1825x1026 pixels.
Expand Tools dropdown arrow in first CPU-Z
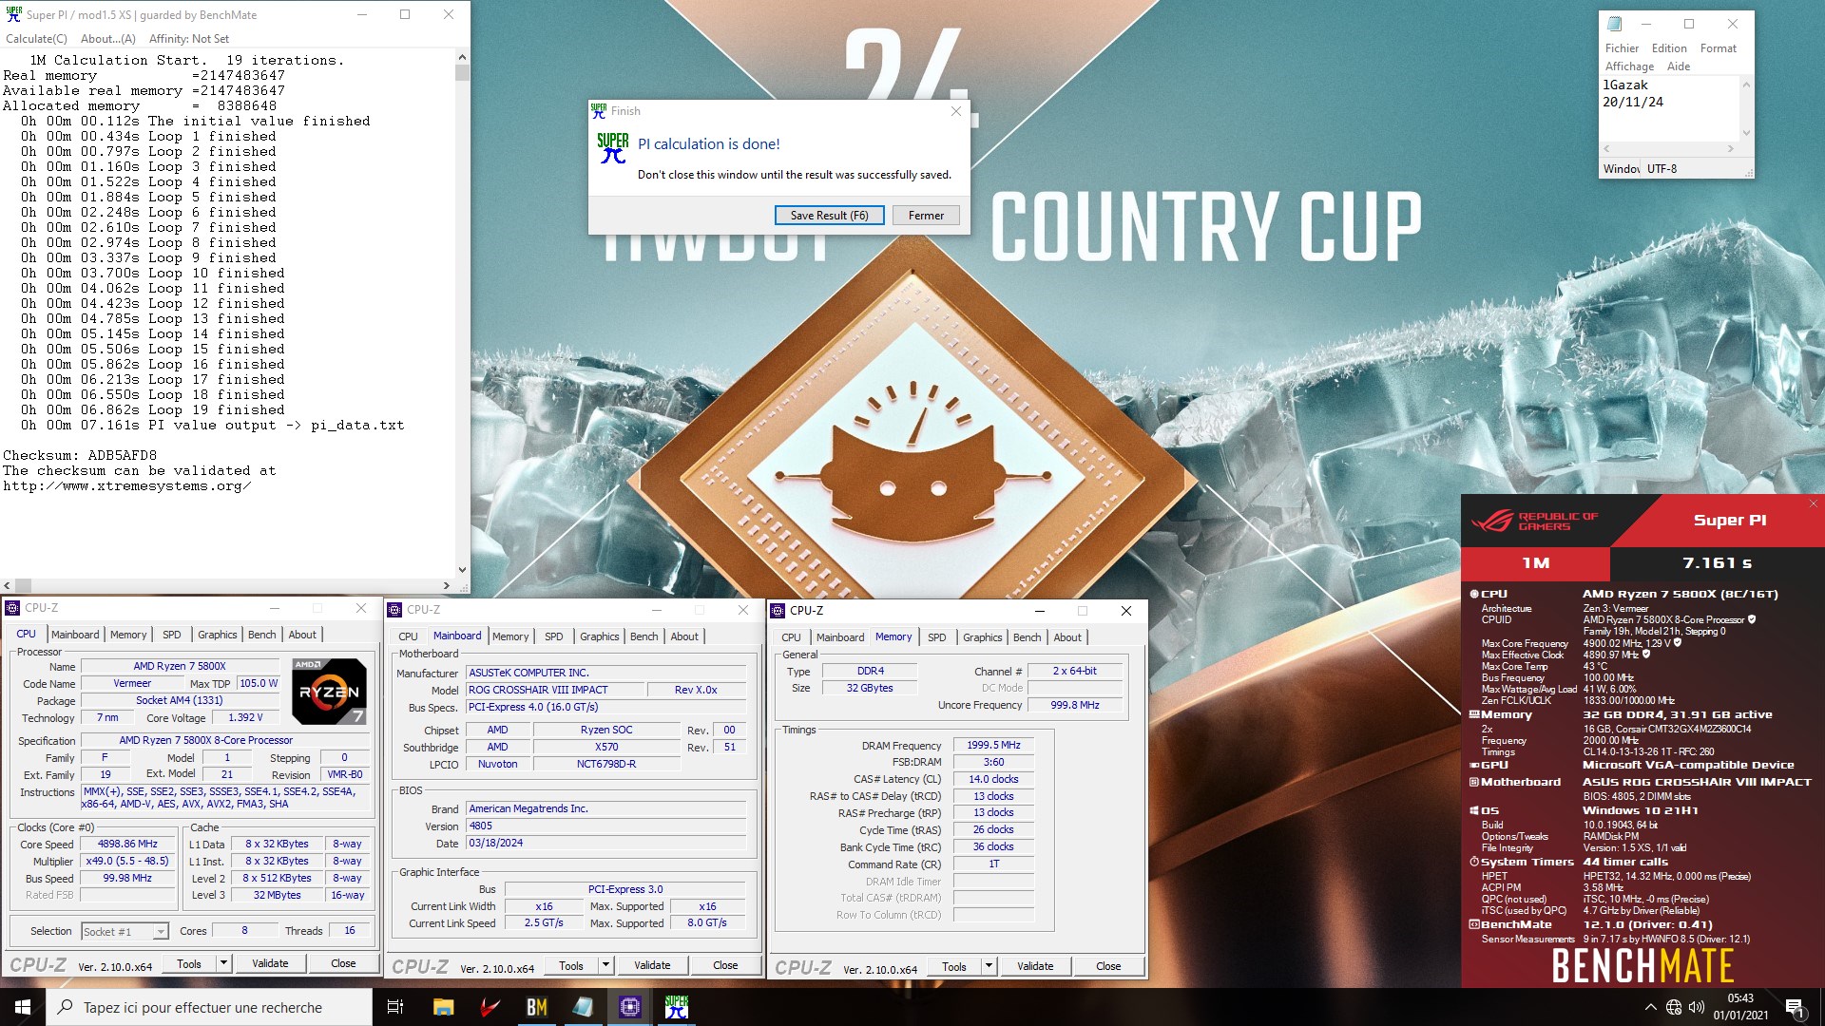(x=224, y=963)
